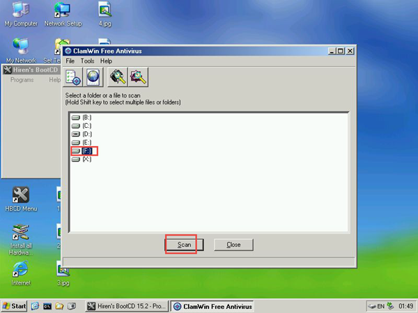This screenshot has width=418, height=313.
Task: Open Install all Hardware desktop shortcut
Action: (x=21, y=239)
